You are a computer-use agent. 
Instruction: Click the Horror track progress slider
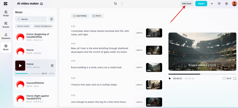click(x=28, y=73)
